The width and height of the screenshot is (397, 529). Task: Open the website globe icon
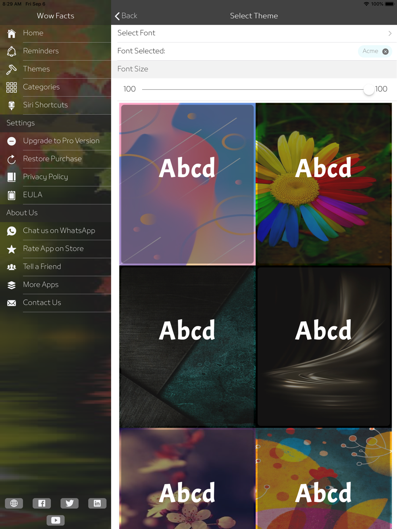(14, 503)
